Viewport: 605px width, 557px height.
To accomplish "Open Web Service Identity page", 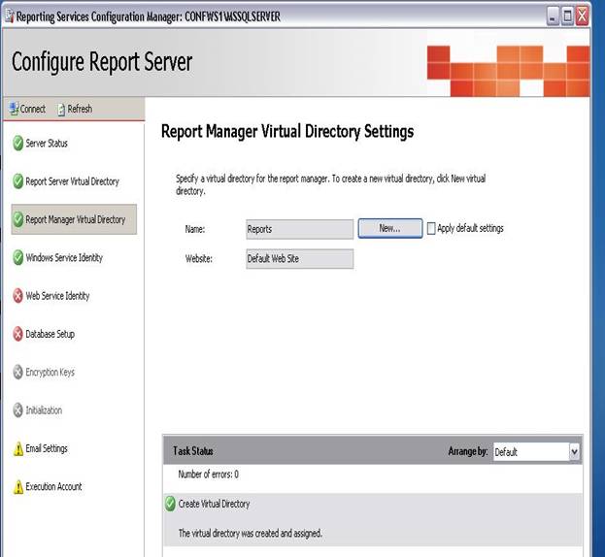I will pos(57,296).
